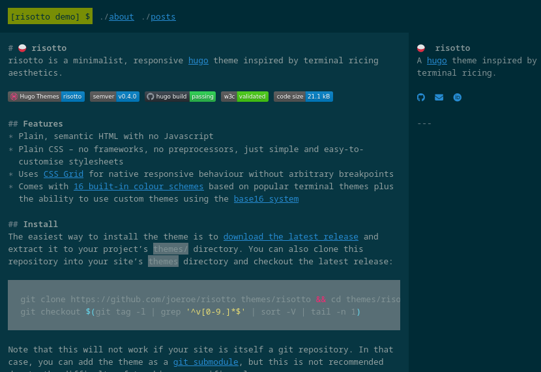Click the Hugo Themes risotto badge
Image resolution: width=541 pixels, height=372 pixels.
tap(46, 97)
